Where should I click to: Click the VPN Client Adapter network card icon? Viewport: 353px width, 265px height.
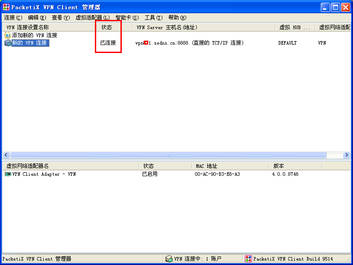click(x=8, y=174)
